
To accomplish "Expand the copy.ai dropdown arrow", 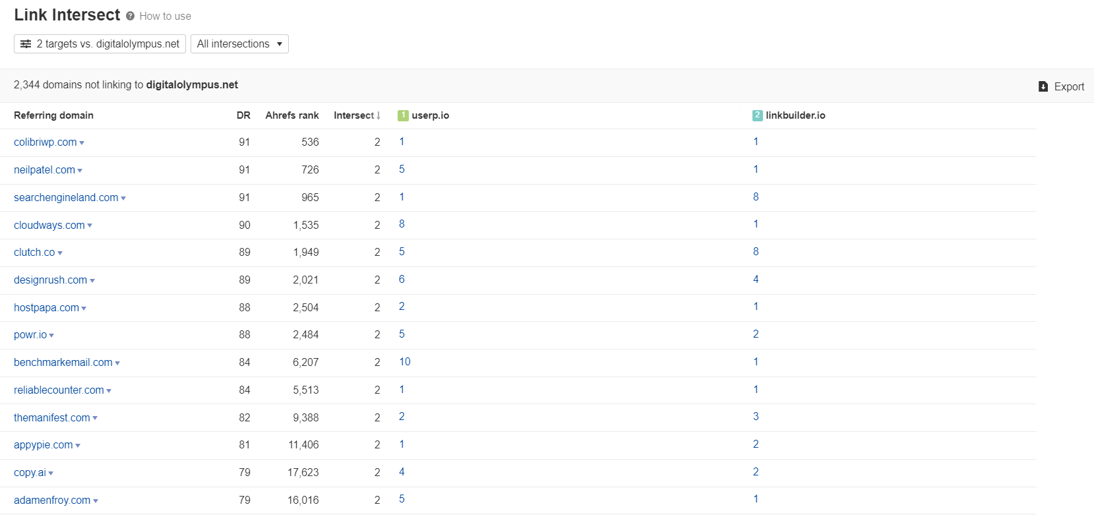I will pos(51,473).
